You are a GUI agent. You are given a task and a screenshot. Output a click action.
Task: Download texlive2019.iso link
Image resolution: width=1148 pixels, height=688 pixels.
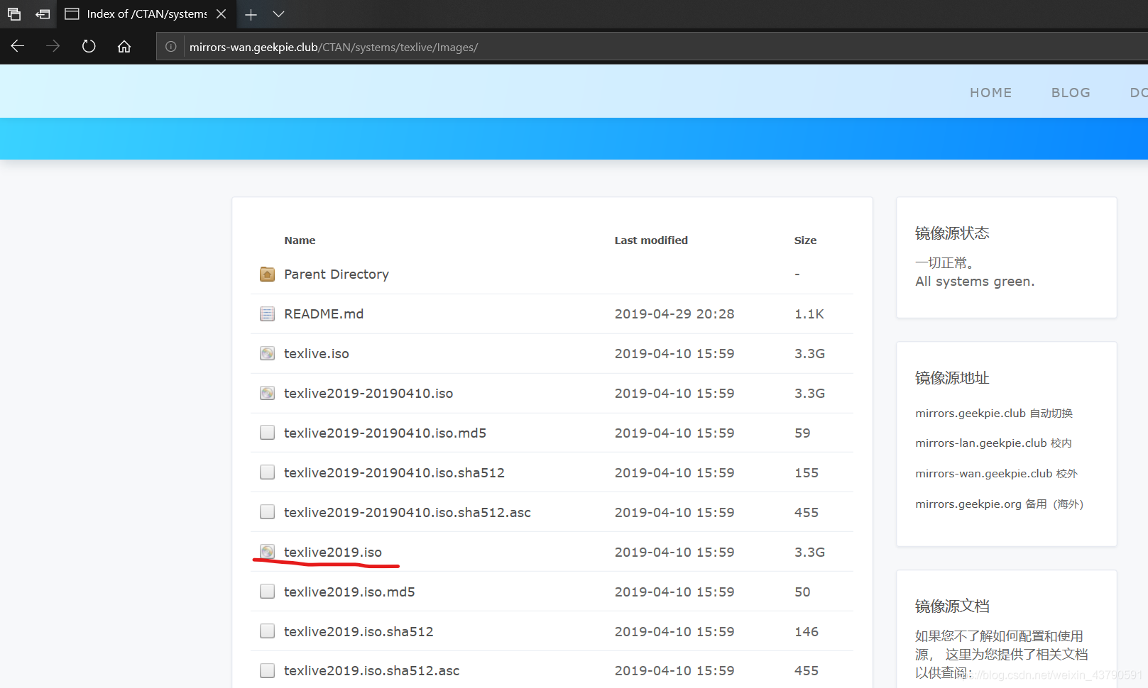333,552
